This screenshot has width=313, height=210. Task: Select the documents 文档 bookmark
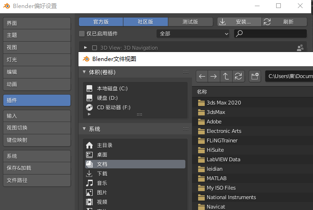point(135,164)
